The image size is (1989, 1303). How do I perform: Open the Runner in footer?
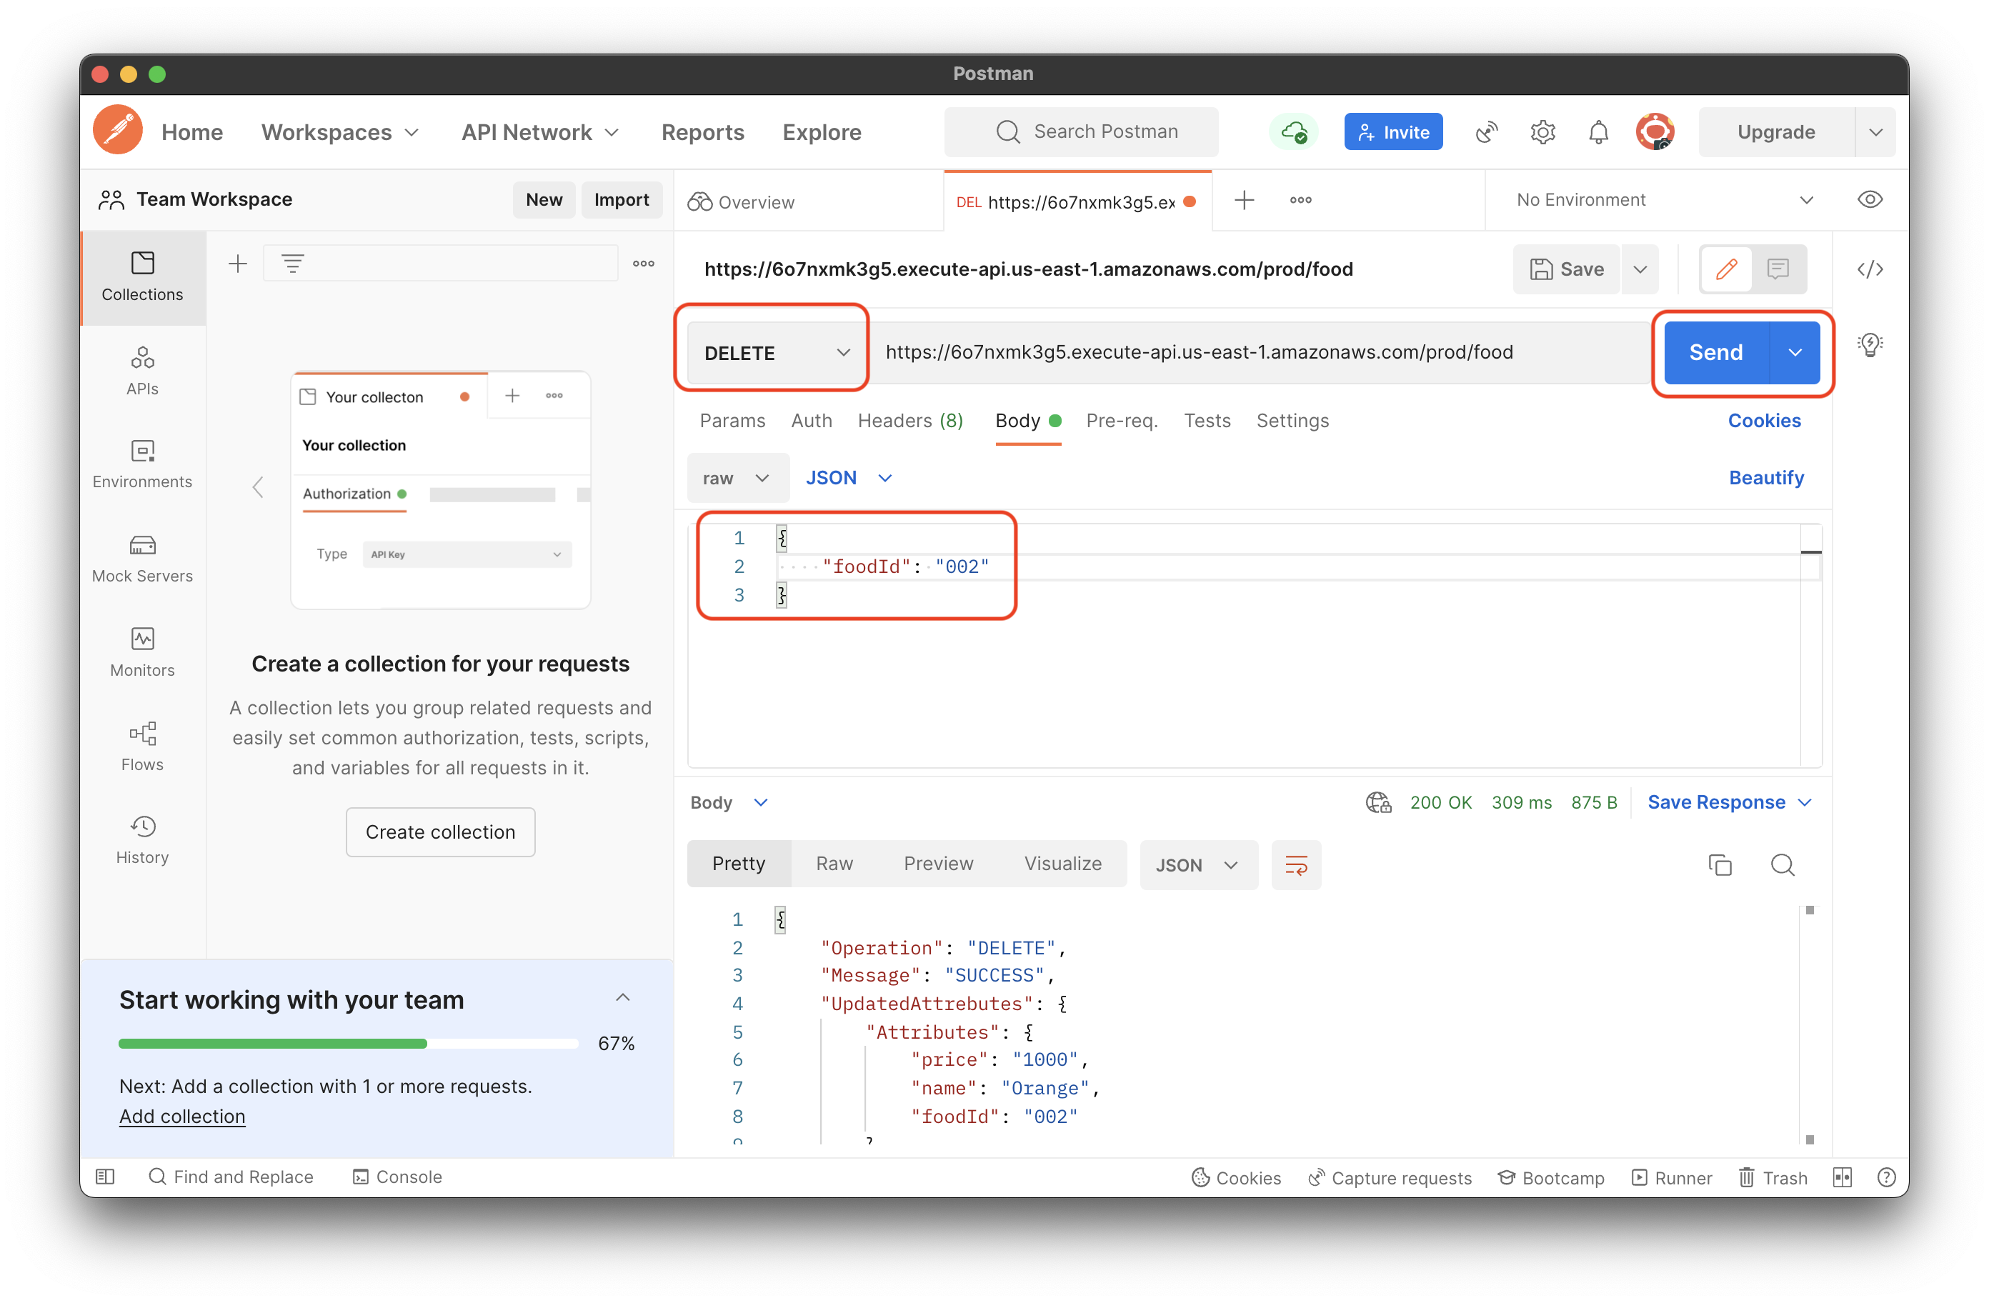click(x=1671, y=1177)
